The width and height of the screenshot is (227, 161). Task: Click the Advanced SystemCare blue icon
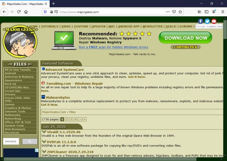[x=43, y=69]
